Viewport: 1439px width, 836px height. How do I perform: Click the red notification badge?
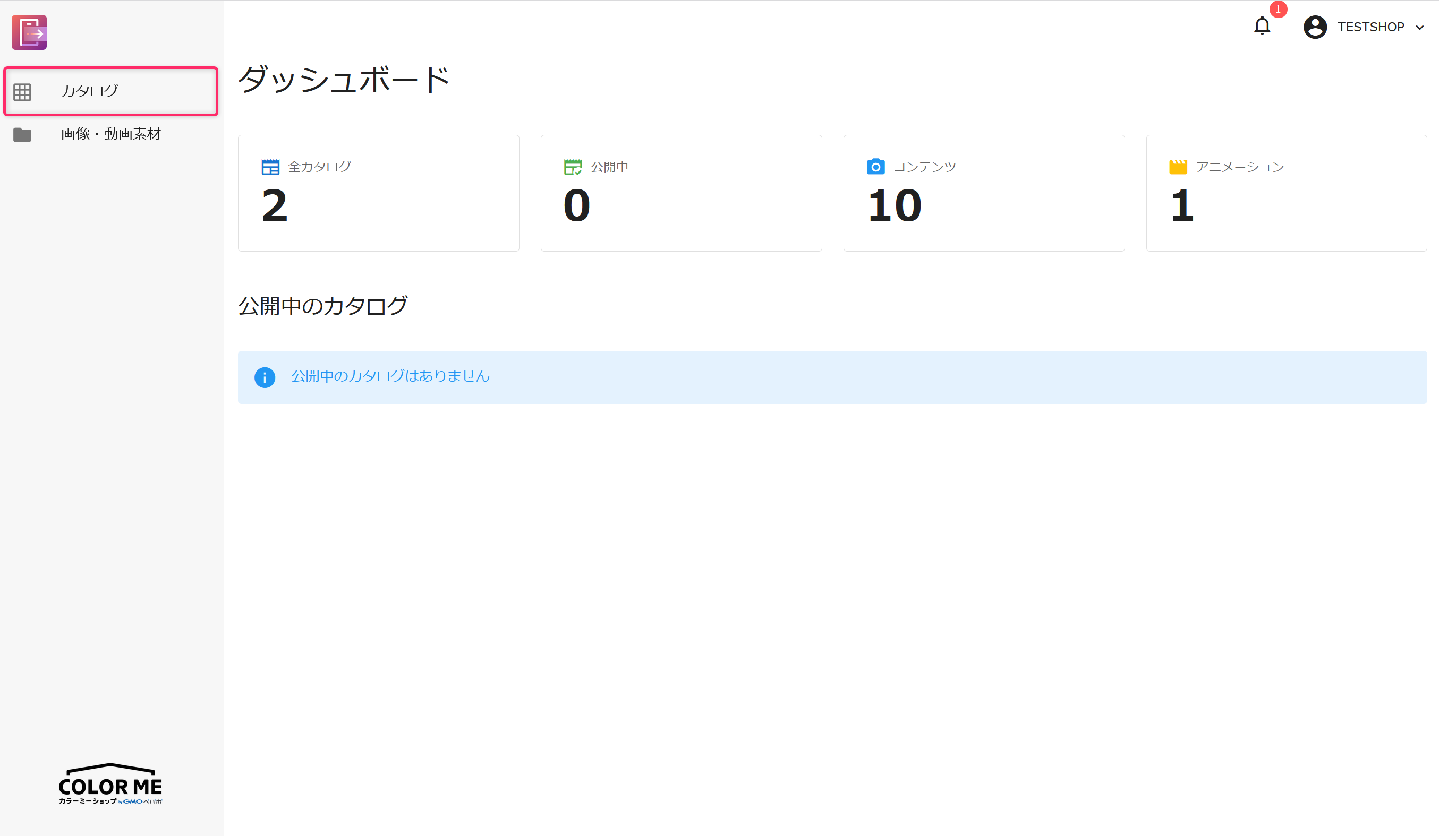point(1278,9)
